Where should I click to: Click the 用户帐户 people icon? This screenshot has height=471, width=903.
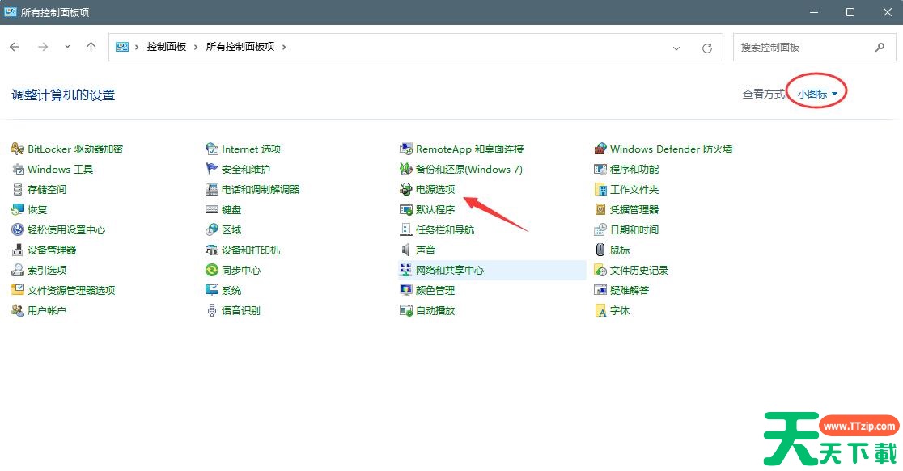(18, 310)
